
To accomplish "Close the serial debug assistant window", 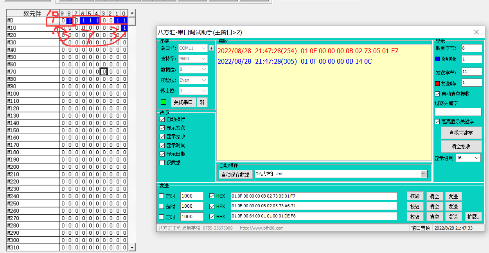I will coord(476,32).
